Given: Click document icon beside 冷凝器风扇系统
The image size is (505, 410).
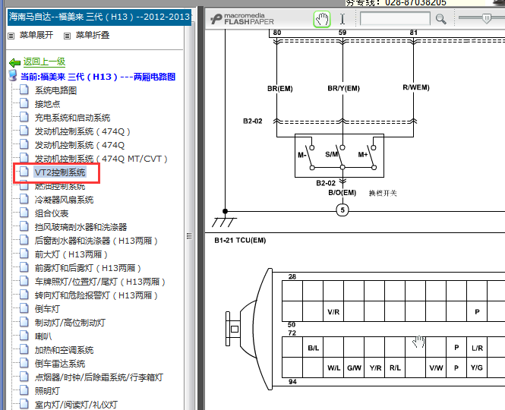Looking at the screenshot, I should pyautogui.click(x=24, y=199).
